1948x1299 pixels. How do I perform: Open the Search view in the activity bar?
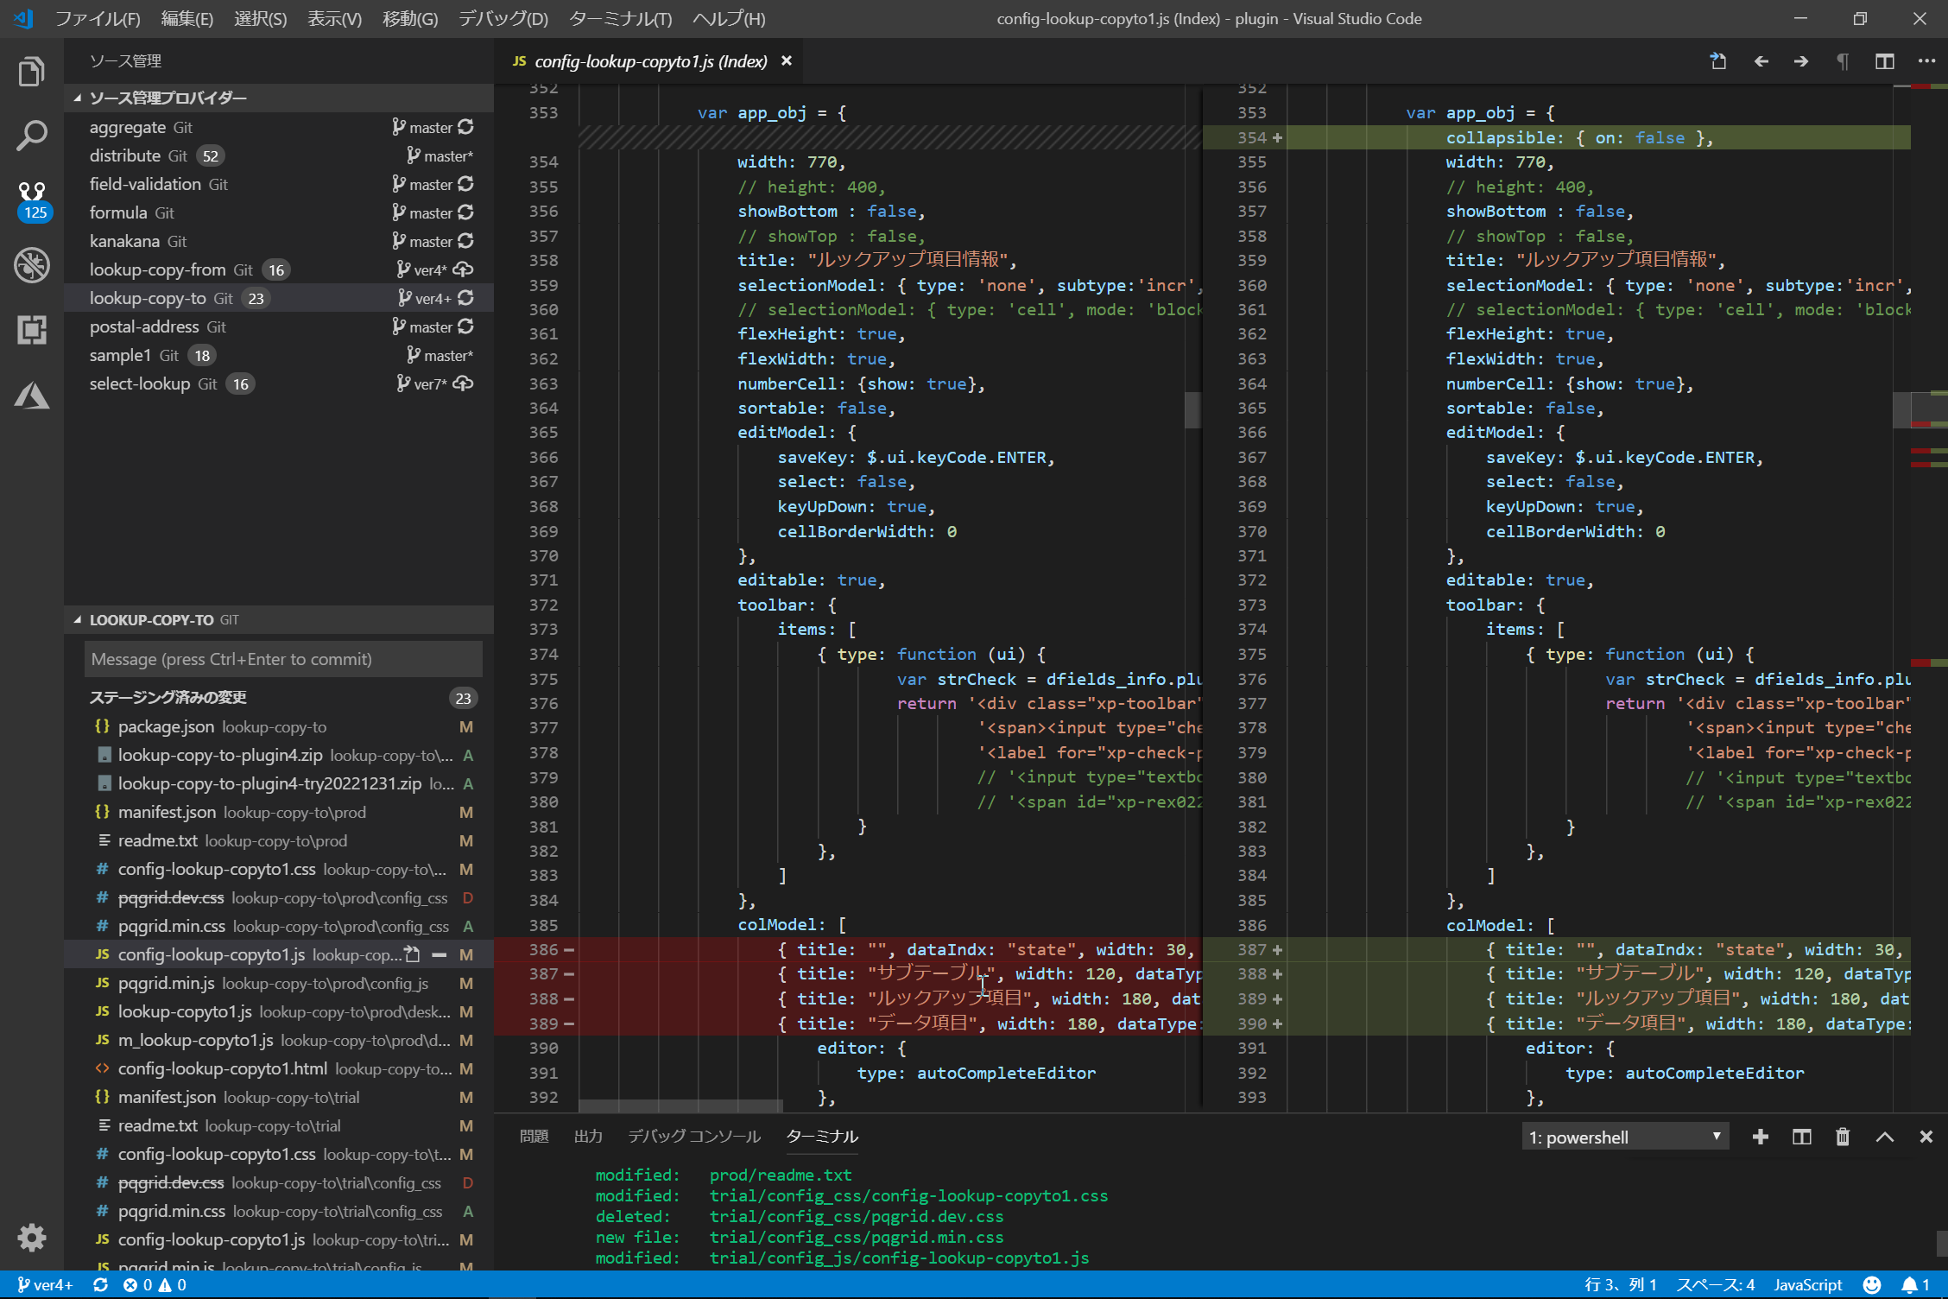tap(32, 136)
